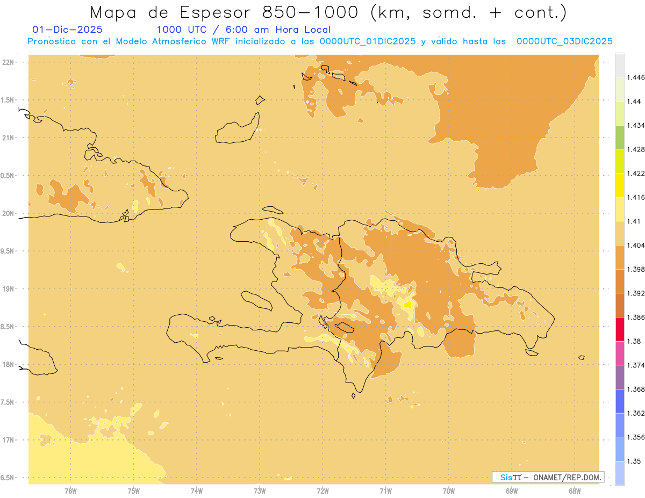
Task: Click the 76W longitude axis label
Action: pos(70,491)
